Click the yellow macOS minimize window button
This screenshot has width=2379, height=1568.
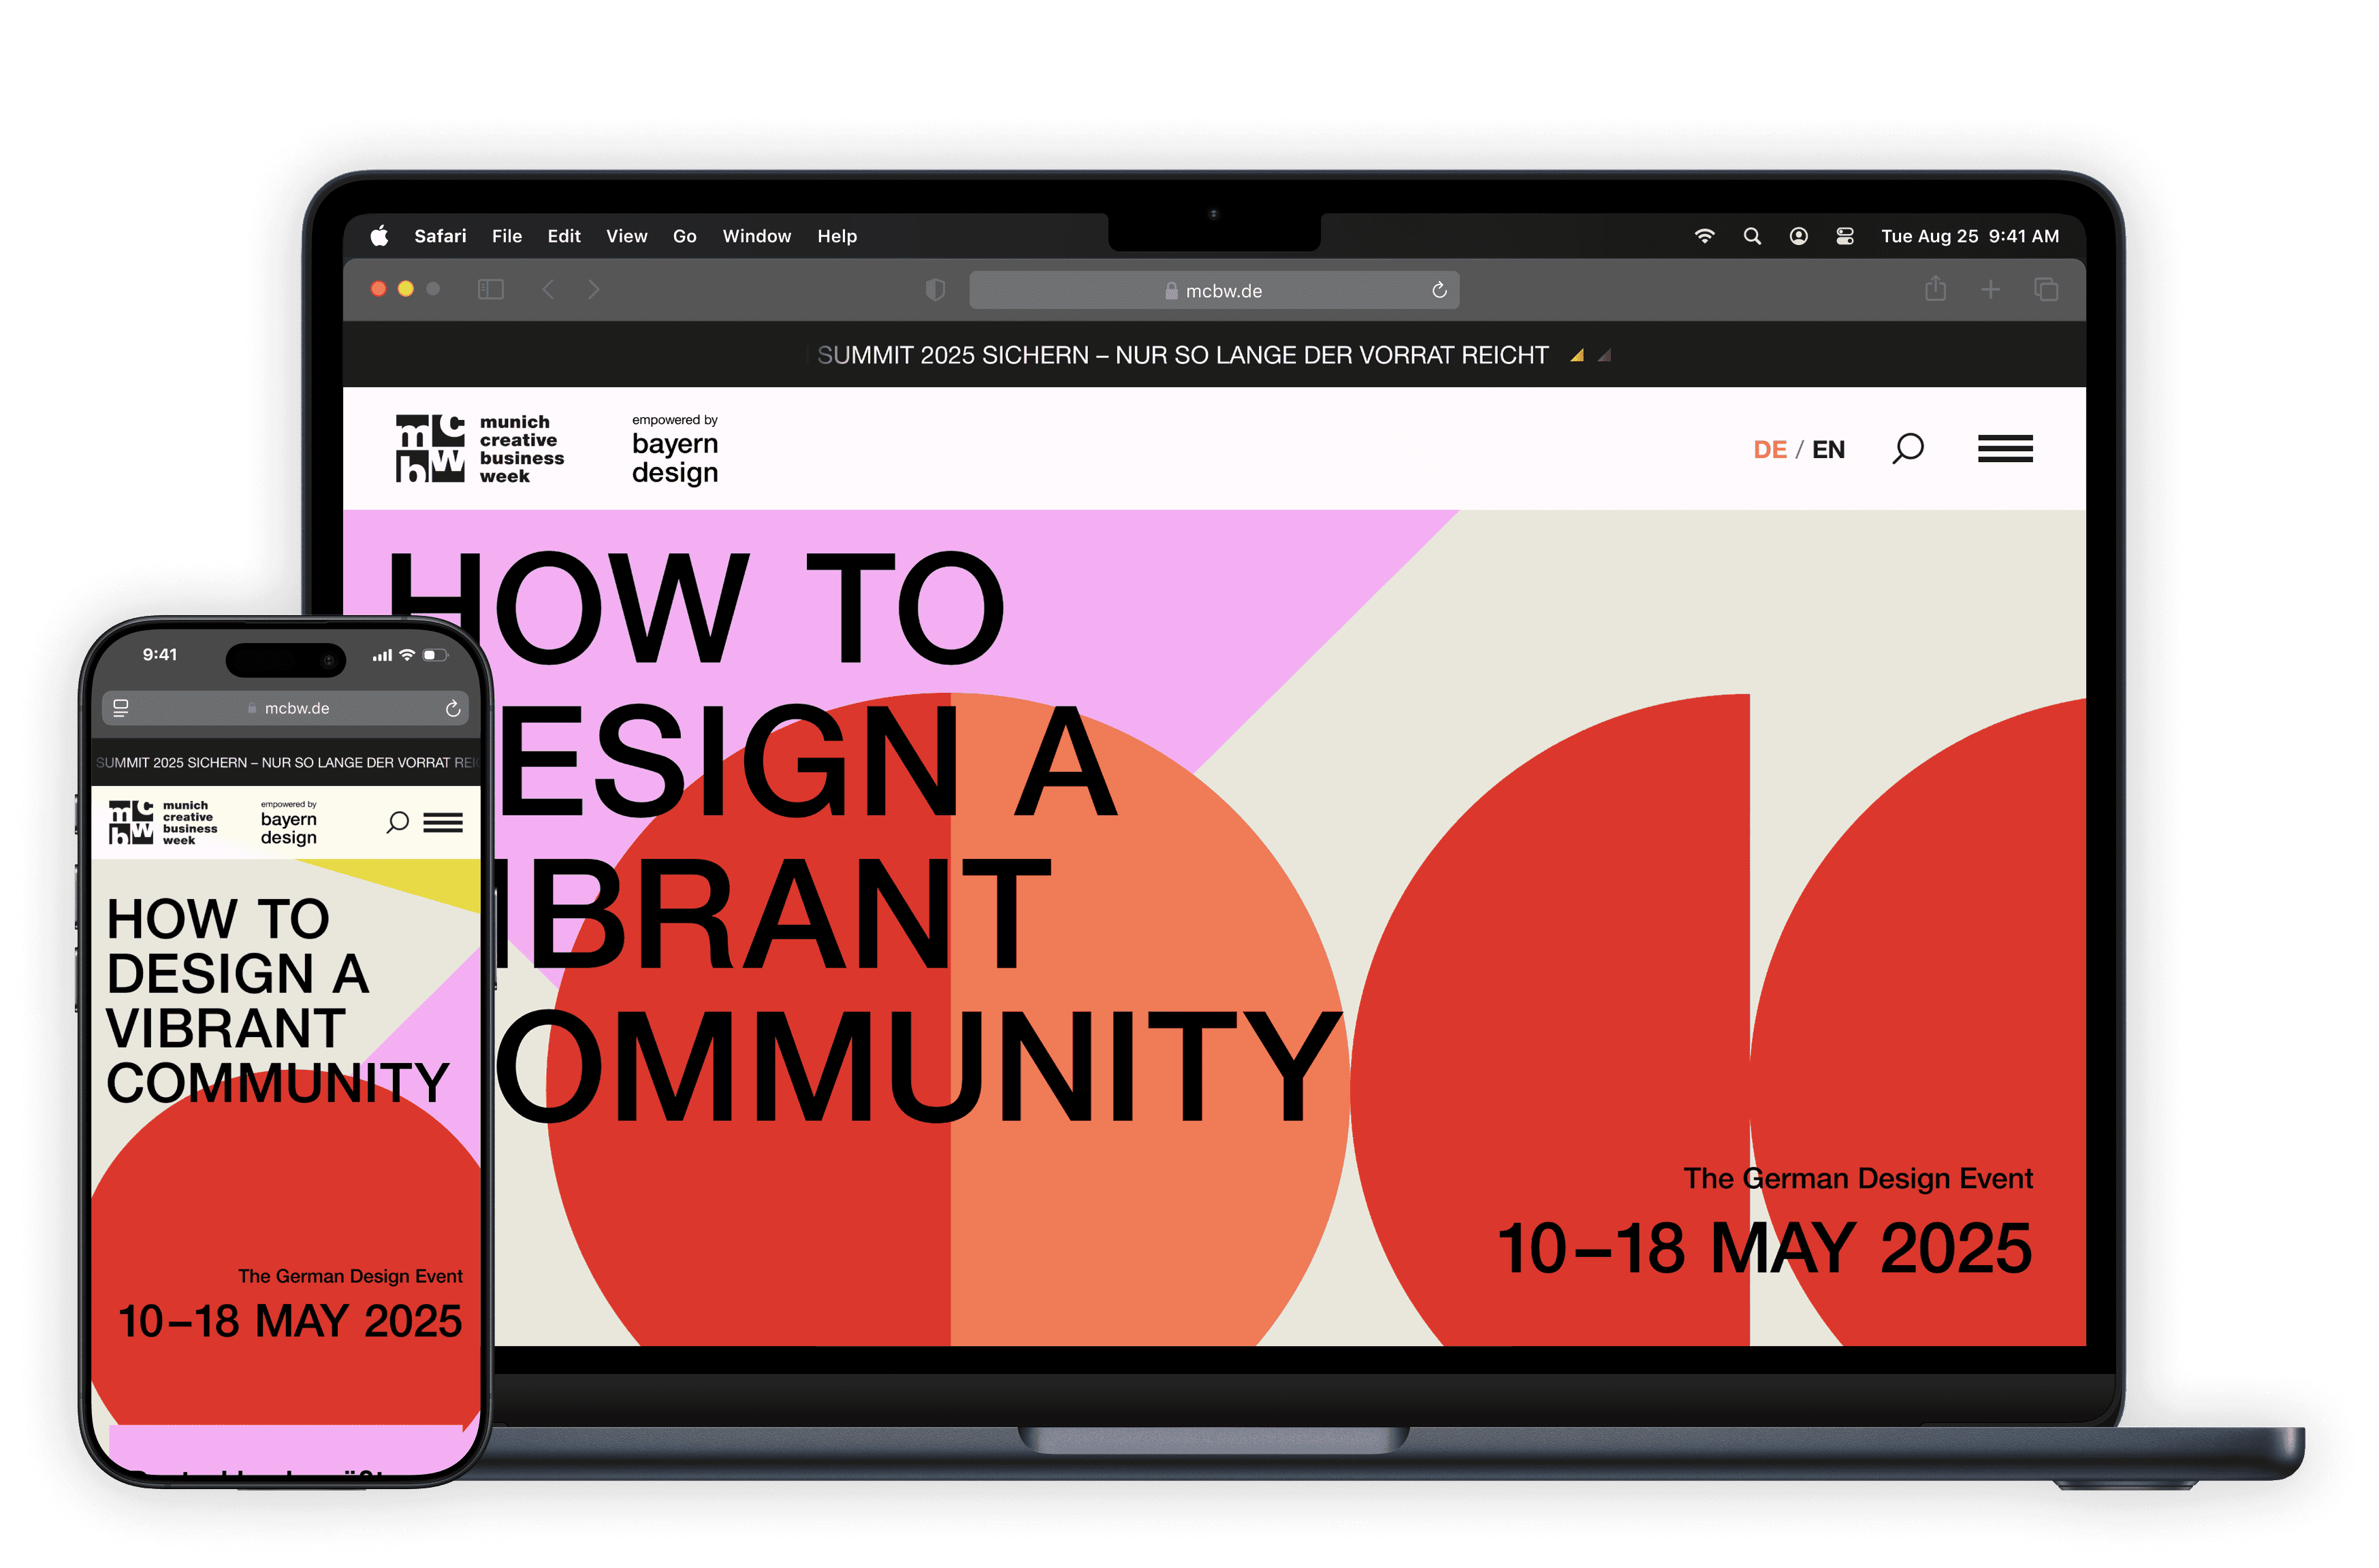[x=405, y=289]
